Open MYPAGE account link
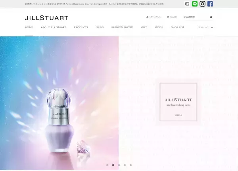Image resolution: width=238 pixels, height=171 pixels. (154, 17)
